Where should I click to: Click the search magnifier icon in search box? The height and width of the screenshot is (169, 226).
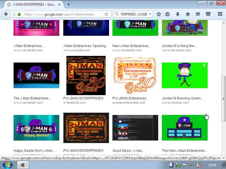[117, 14]
